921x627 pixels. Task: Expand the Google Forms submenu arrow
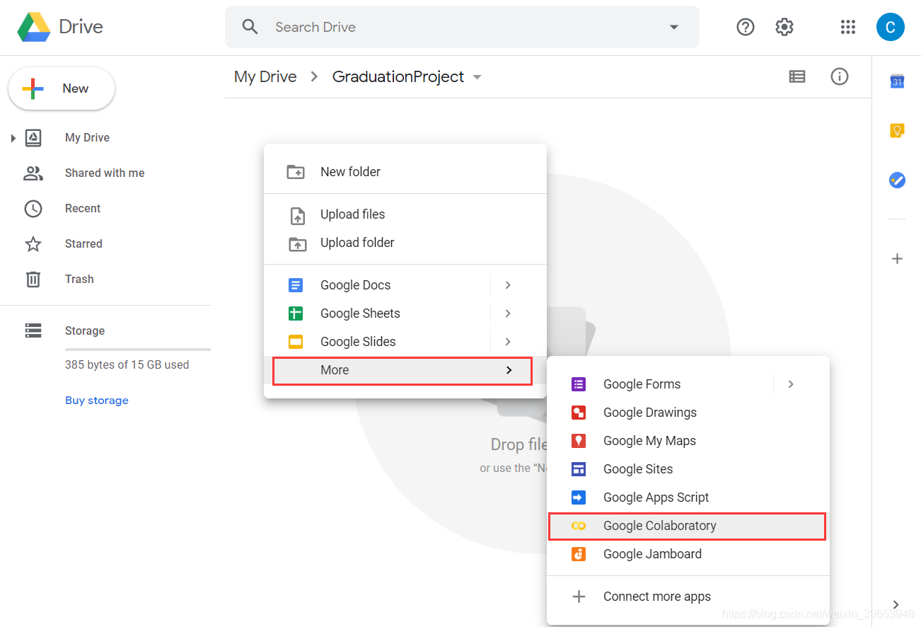tap(791, 384)
